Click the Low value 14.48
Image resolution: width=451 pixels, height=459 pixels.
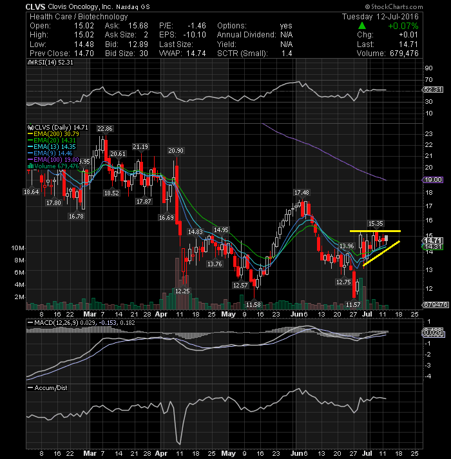(x=84, y=44)
